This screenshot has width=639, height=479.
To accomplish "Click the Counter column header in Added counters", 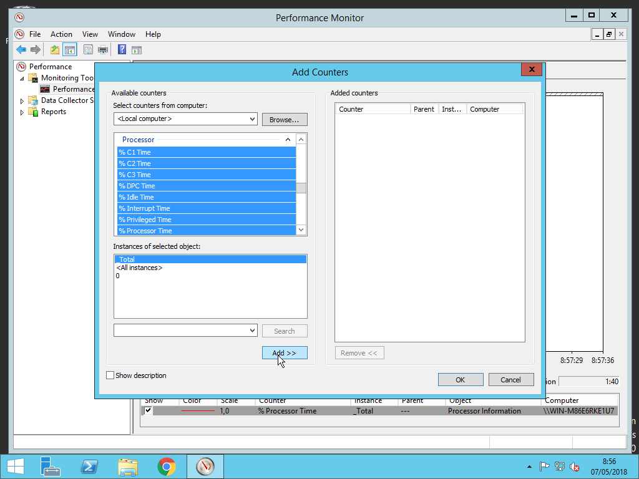I will click(x=373, y=109).
